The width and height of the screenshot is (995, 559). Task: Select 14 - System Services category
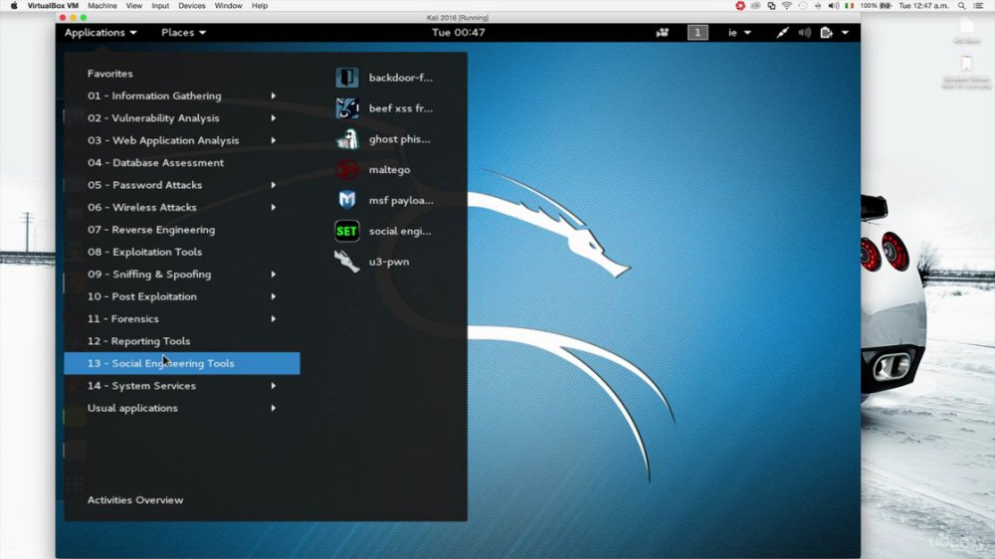[182, 386]
